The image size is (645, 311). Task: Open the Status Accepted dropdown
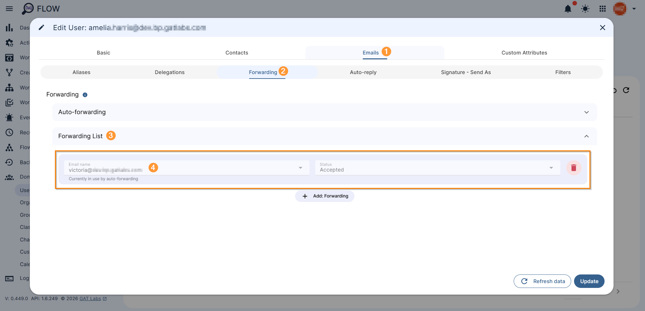(438, 168)
